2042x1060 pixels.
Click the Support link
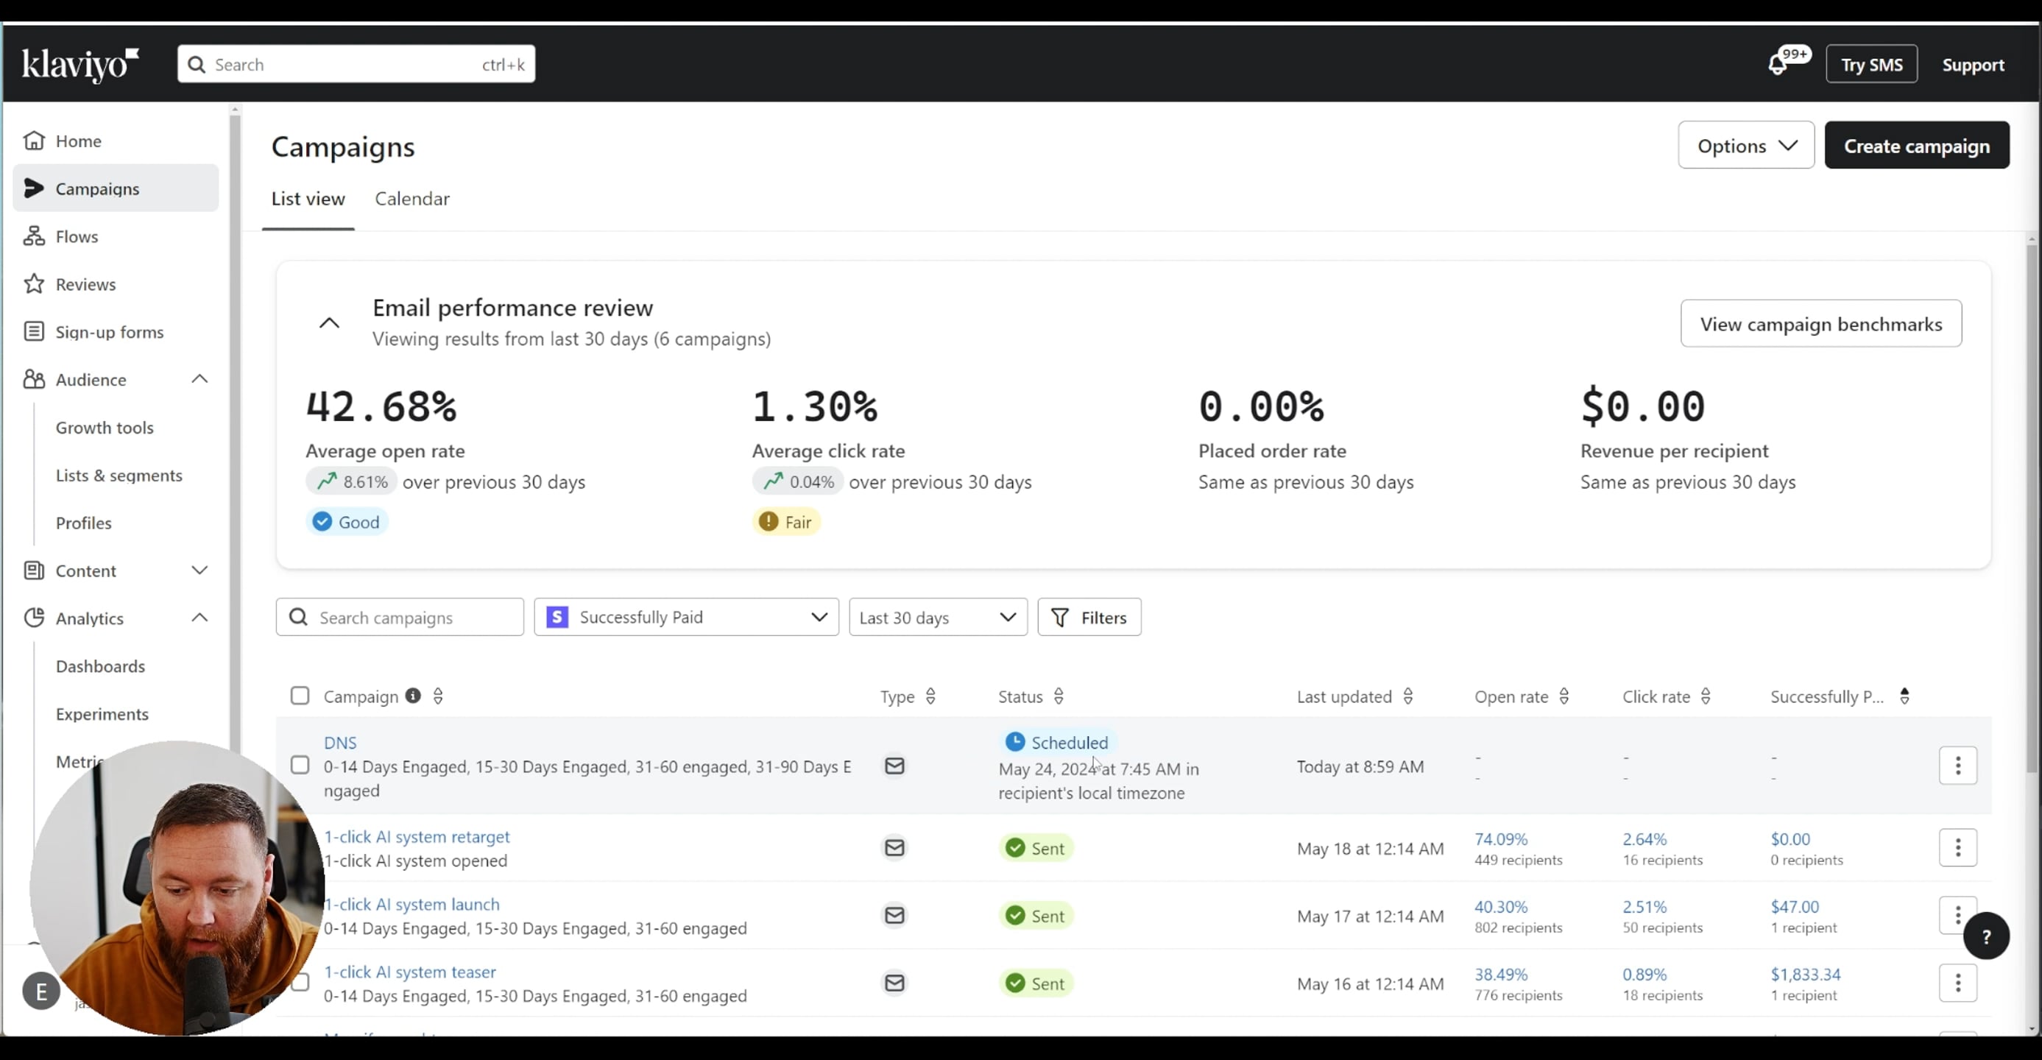click(x=1973, y=65)
